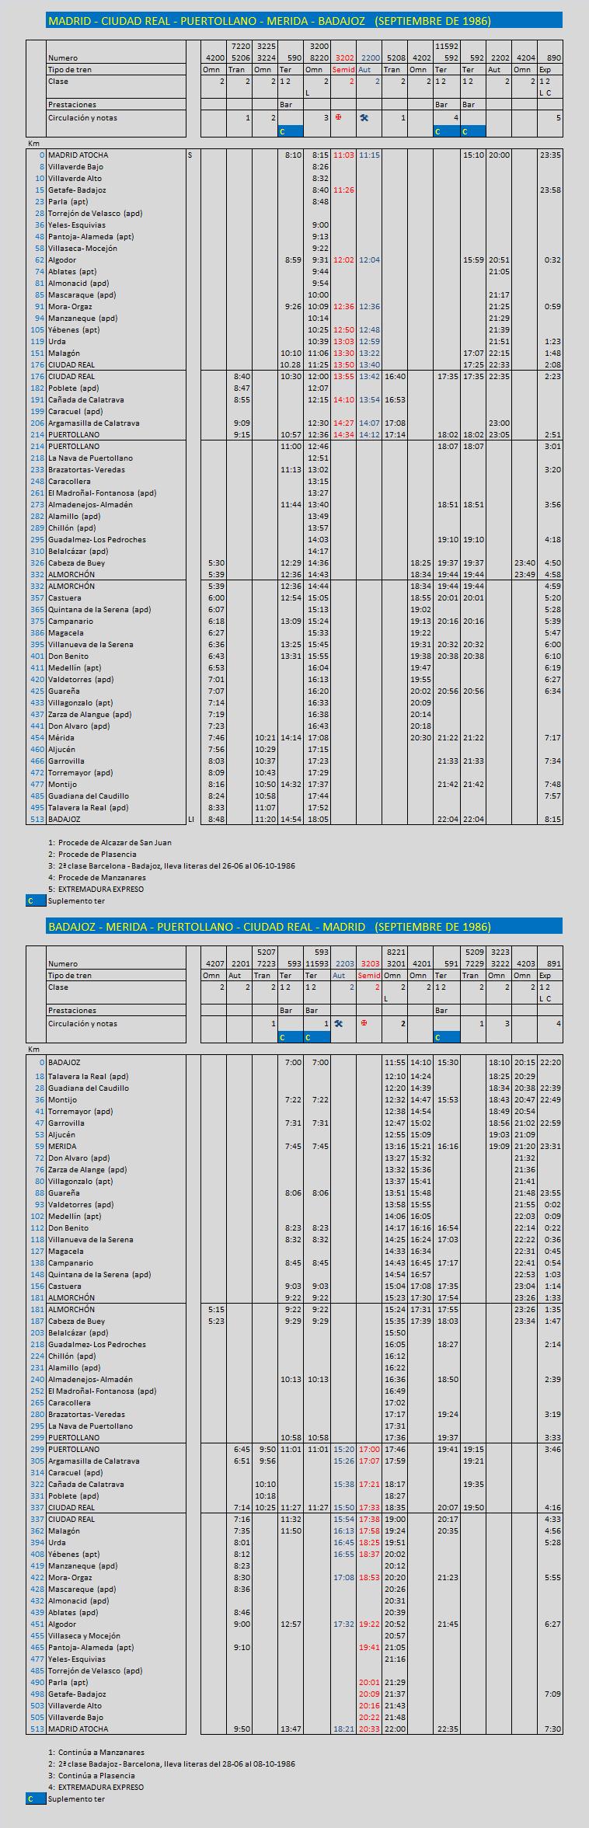Click red 11:03 departure at Madrid Atocha
This screenshot has height=1828, width=589.
tap(343, 155)
